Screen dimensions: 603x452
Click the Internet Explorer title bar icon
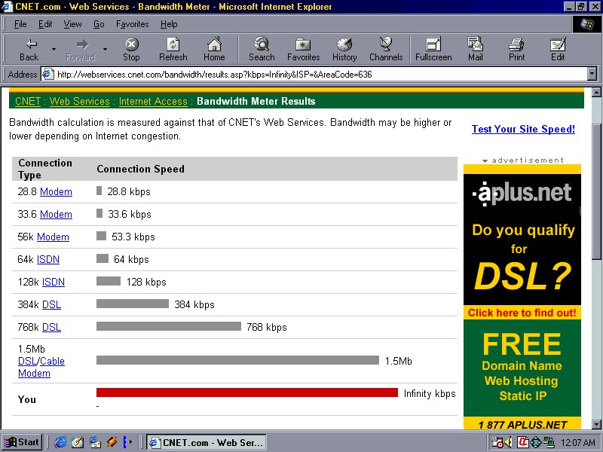[x=7, y=7]
